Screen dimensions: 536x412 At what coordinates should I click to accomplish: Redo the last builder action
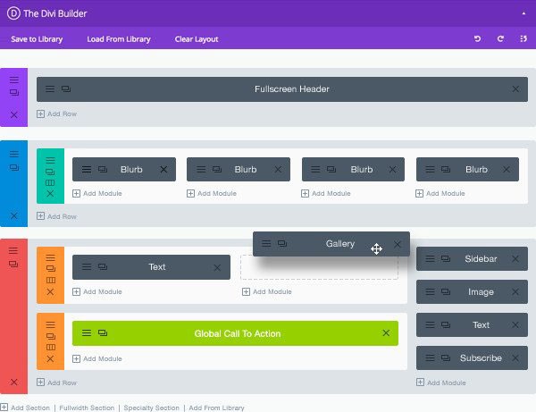[500, 39]
